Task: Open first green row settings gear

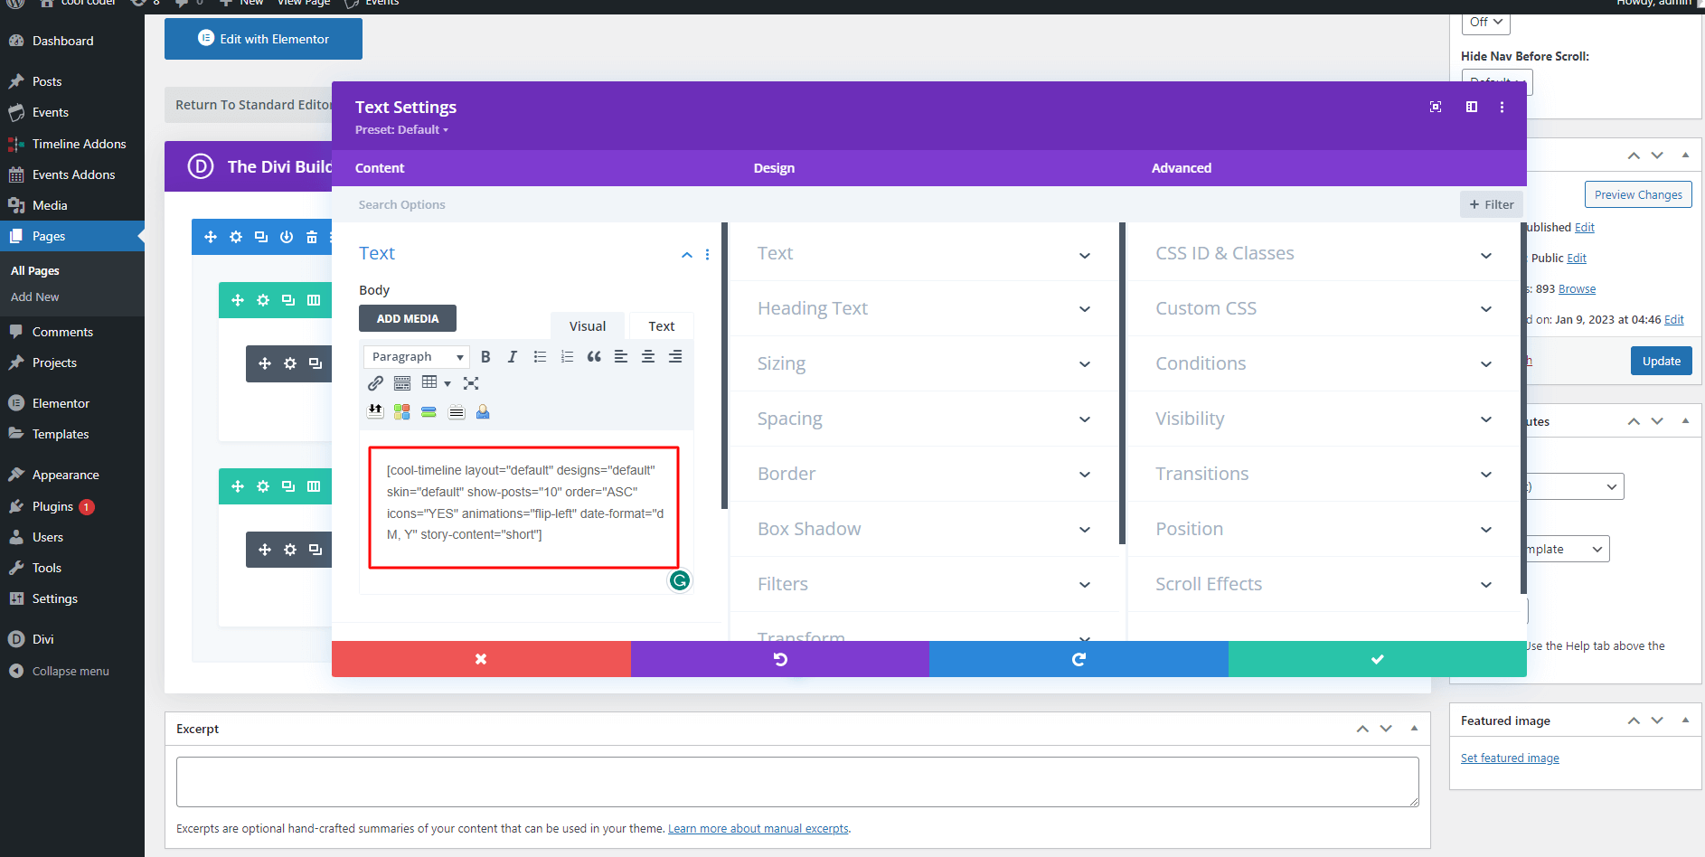Action: (263, 300)
